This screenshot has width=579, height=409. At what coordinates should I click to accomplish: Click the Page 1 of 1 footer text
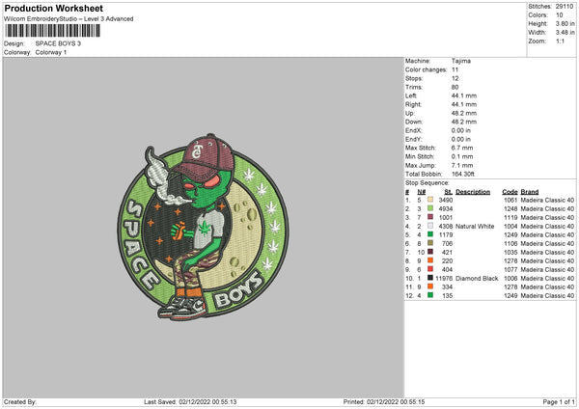[x=559, y=401]
